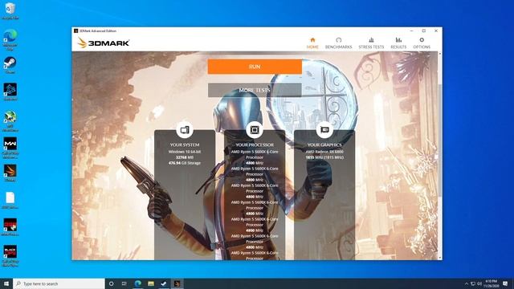Open Task View on the taskbar

click(124, 283)
